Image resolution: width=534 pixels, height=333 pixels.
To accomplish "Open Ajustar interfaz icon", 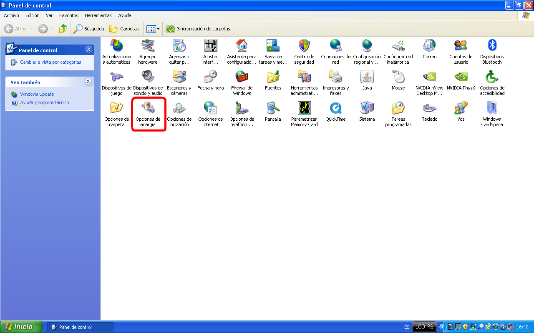I will (x=211, y=52).
